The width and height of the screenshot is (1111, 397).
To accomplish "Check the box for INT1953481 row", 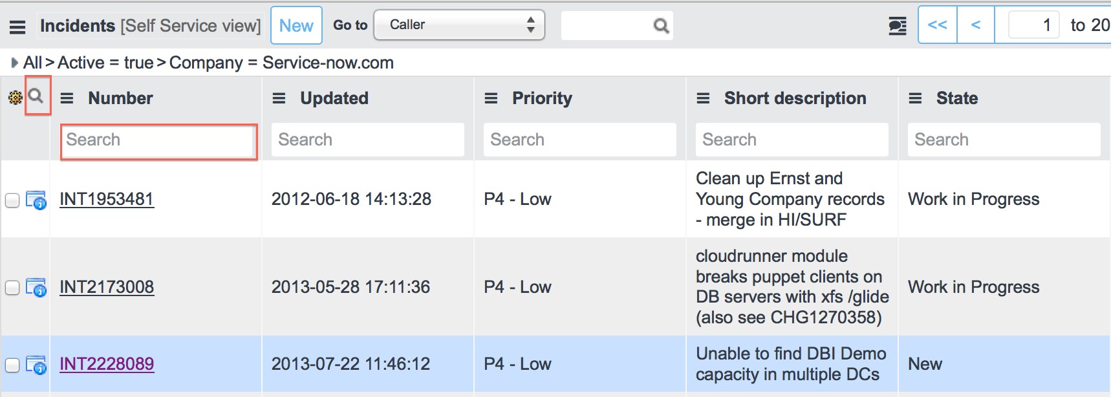I will (x=12, y=200).
